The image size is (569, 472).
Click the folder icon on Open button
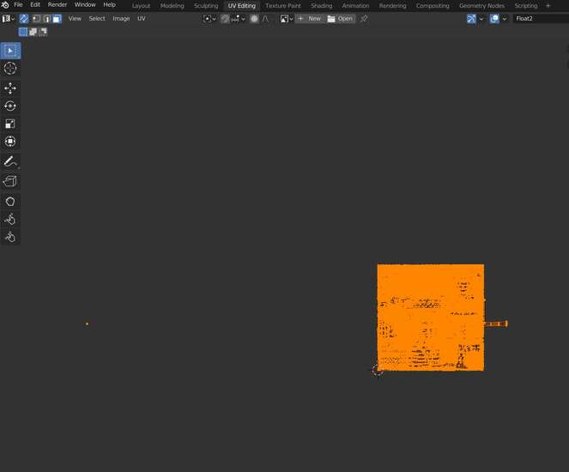(x=331, y=19)
